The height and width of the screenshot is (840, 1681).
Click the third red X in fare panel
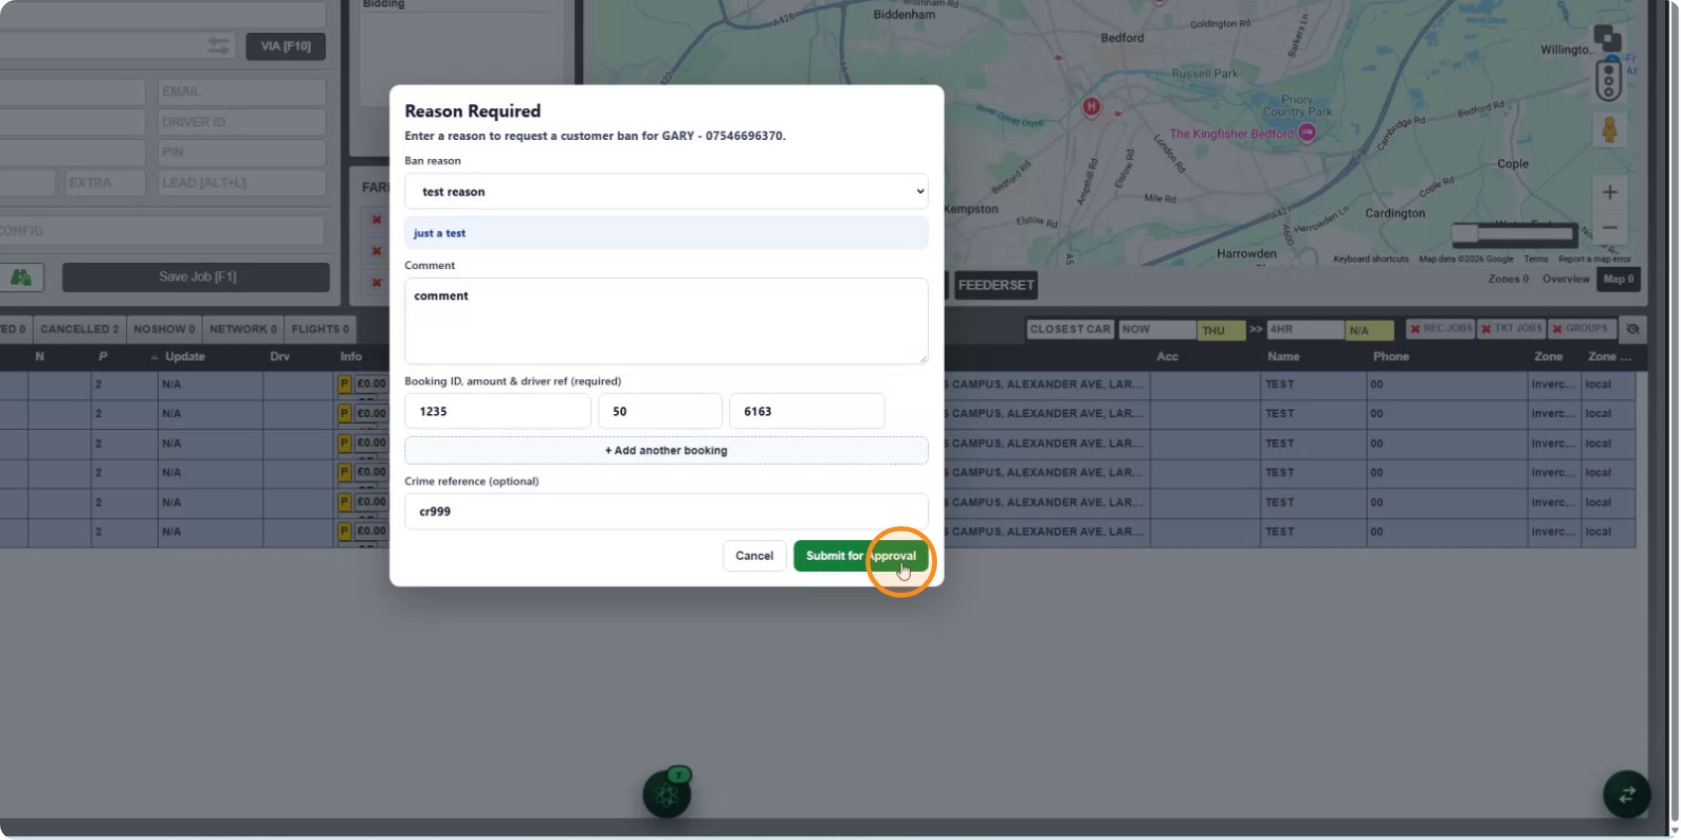click(x=377, y=282)
